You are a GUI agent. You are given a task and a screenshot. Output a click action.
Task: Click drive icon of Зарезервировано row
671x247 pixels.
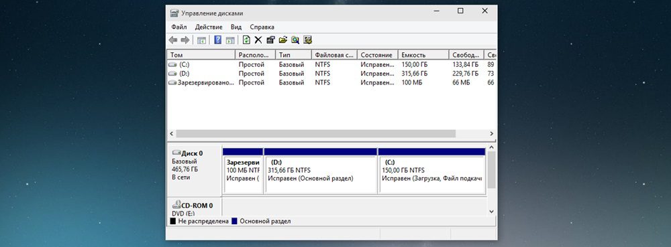(x=172, y=83)
